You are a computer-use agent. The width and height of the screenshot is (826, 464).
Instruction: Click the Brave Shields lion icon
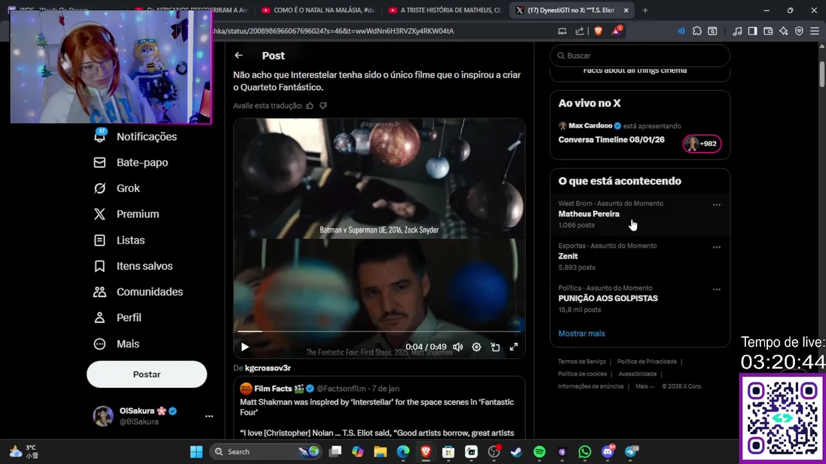598,31
